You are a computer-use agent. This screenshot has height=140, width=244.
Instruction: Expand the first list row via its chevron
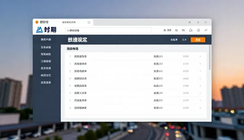(x=200, y=56)
